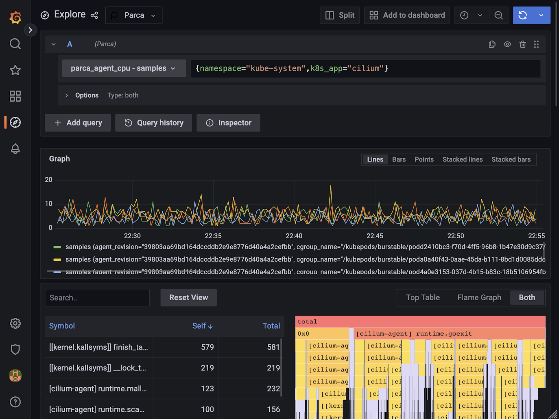
Task: Click the label selector query editor
Action: [x=366, y=69]
